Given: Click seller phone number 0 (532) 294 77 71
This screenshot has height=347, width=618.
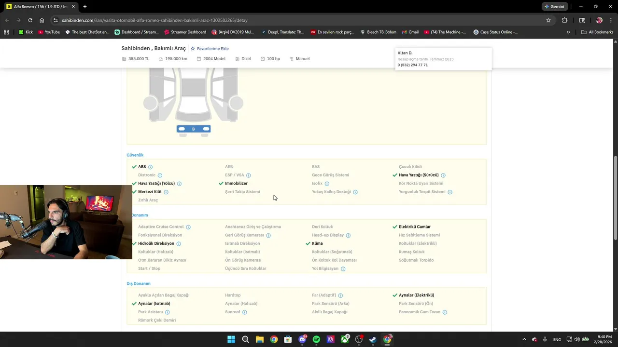Looking at the screenshot, I should (413, 65).
